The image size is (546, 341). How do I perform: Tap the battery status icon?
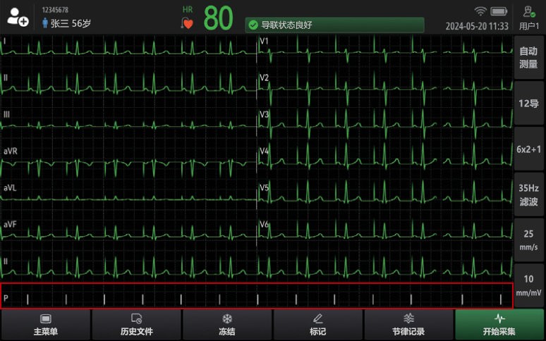point(499,11)
